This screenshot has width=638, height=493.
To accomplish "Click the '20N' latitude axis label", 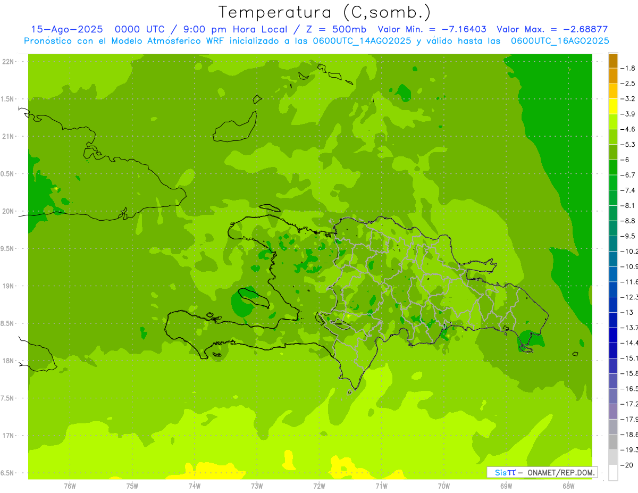I will tap(8, 211).
